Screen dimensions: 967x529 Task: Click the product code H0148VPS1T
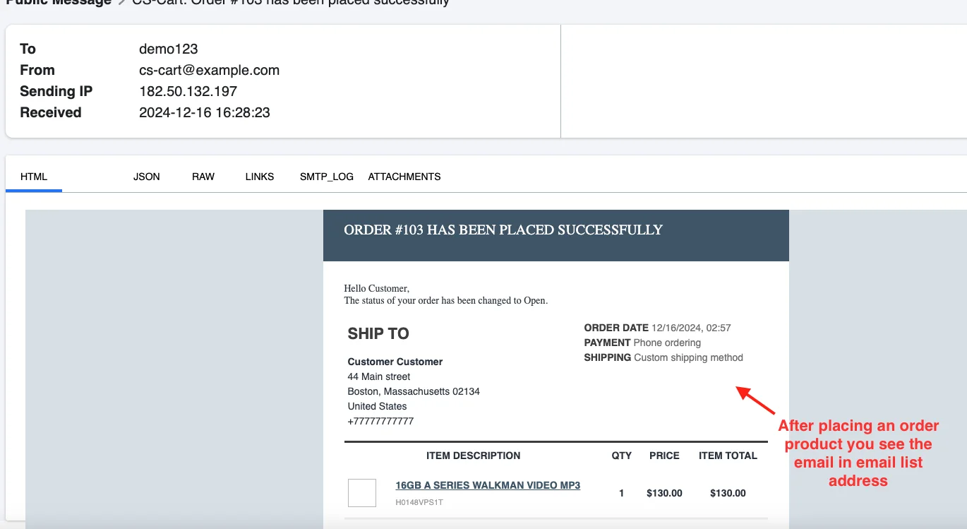point(420,503)
